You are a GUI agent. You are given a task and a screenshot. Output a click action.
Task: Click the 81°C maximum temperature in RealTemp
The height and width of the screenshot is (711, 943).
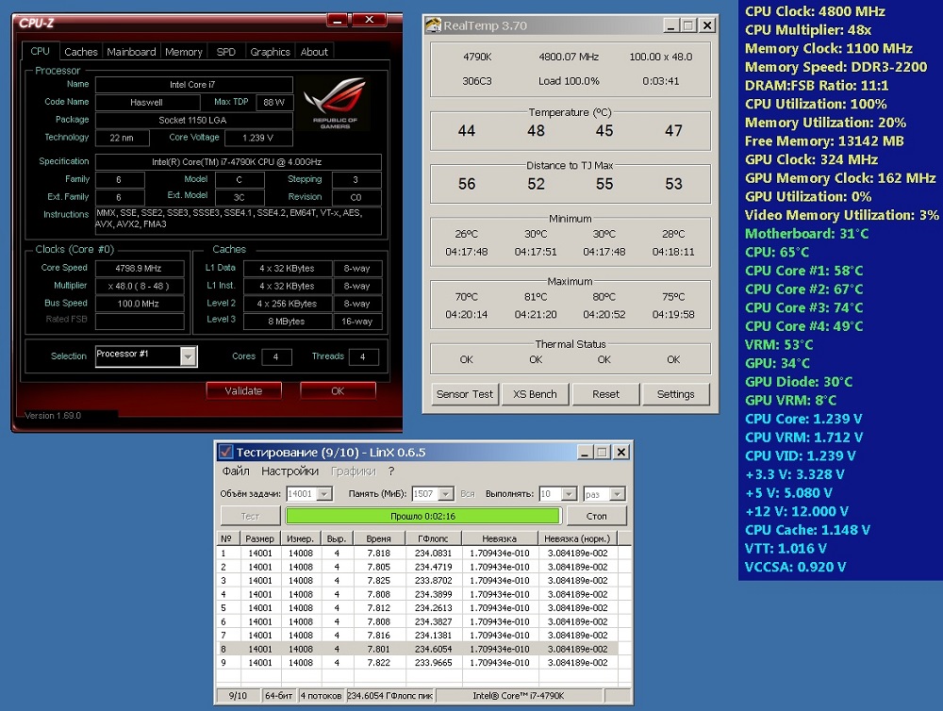536,296
